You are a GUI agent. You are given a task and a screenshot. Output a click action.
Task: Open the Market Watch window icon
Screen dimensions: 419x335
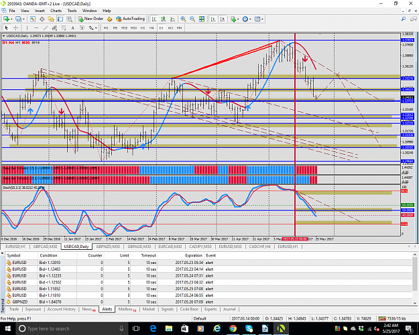pyautogui.click(x=33, y=19)
